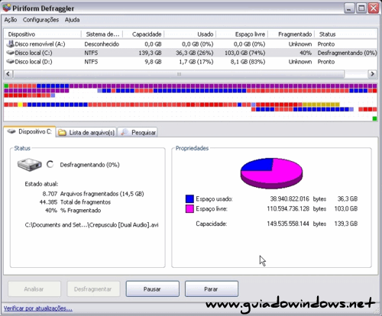382x316 pixels.
Task: Click the 149.535.558.144 bytes value
Action: (288, 224)
